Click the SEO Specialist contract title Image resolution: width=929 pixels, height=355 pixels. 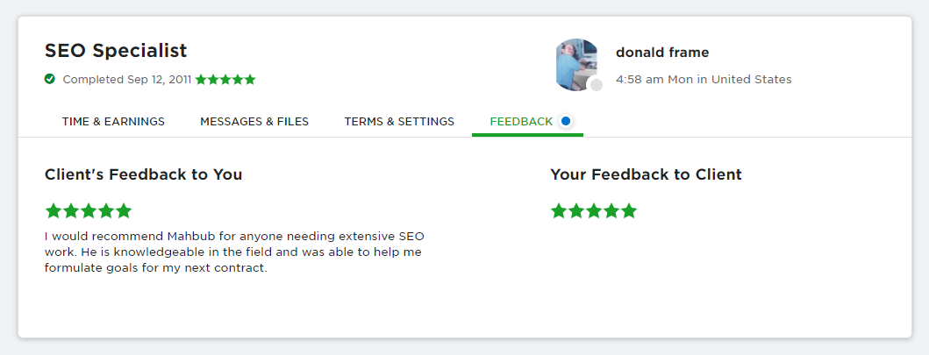click(116, 51)
